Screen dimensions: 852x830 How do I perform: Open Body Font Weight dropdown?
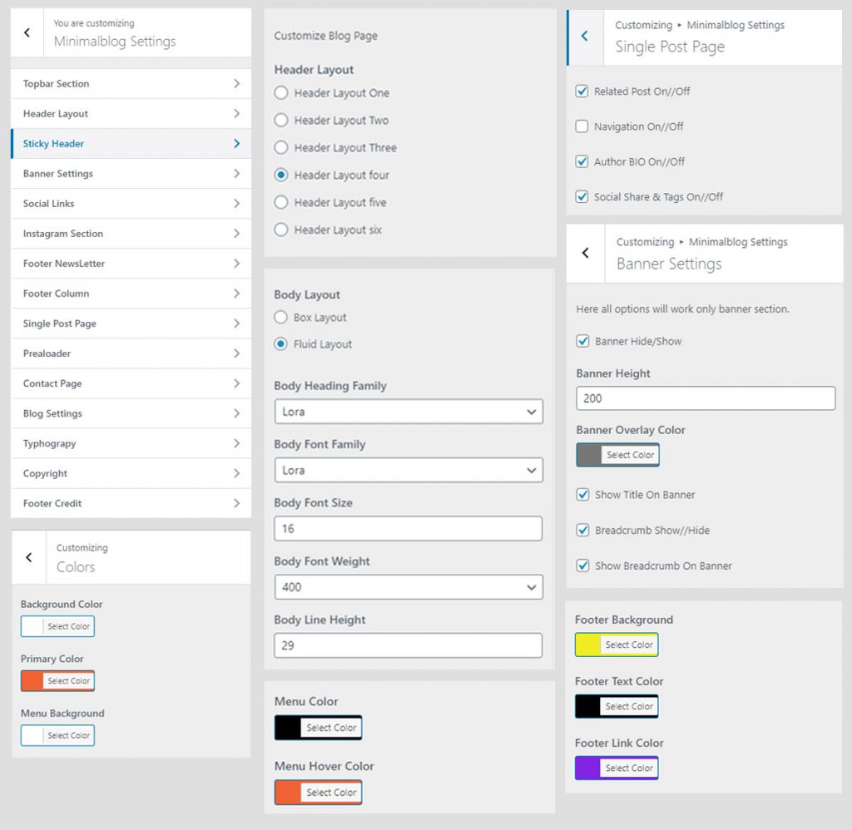409,587
